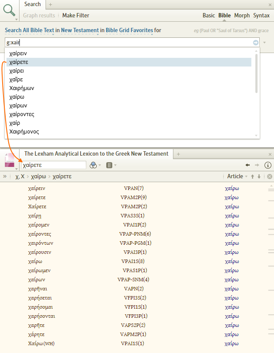Screen dimensions: 274x353
Task: Switch to Bible search type
Action: point(225,15)
